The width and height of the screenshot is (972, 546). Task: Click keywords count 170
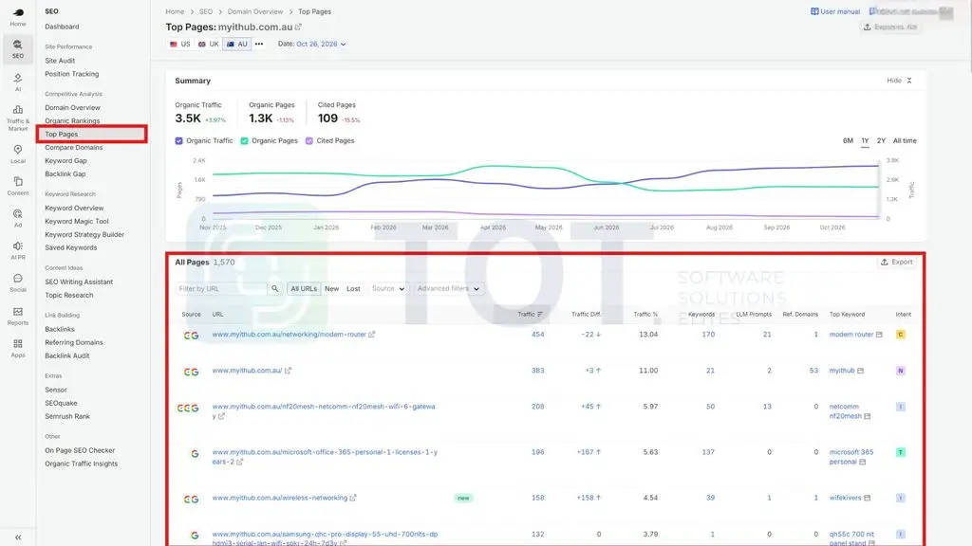coord(708,335)
